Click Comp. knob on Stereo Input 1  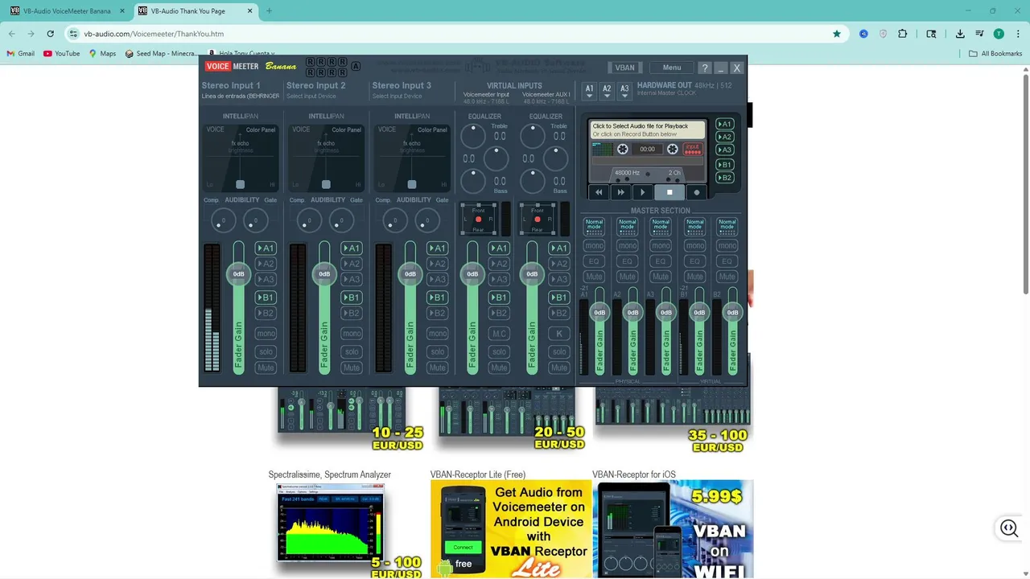(x=223, y=220)
